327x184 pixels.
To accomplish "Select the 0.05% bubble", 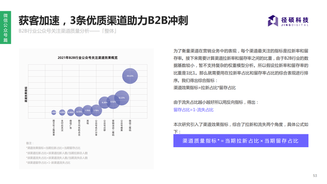I will 71,112.
